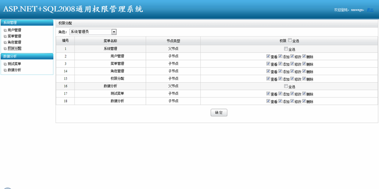Uncheck 删除 for 角色管理 row
Image resolution: width=379 pixels, height=189 pixels.
[x=304, y=71]
